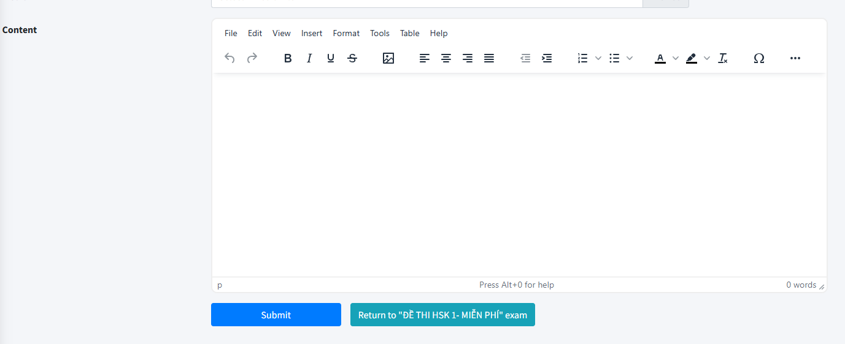The width and height of the screenshot is (845, 344).
Task: Open the Insert menu
Action: click(x=312, y=33)
